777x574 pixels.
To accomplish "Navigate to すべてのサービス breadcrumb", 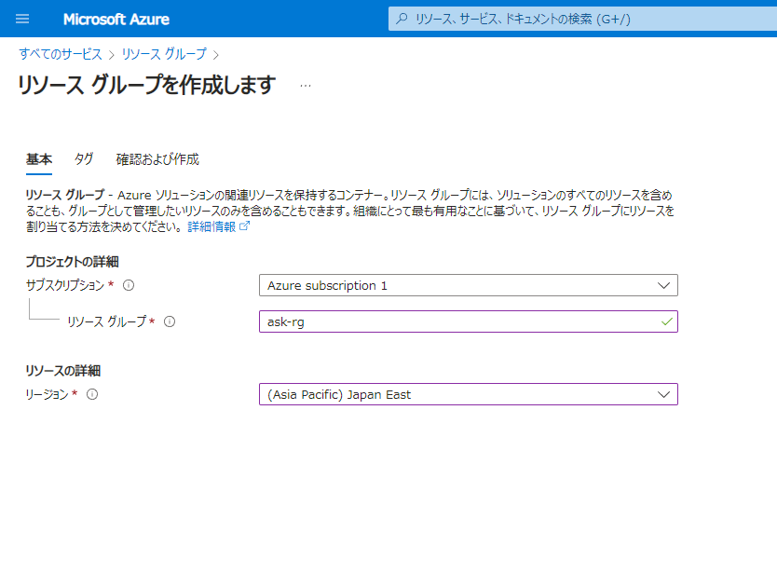I will coord(61,54).
